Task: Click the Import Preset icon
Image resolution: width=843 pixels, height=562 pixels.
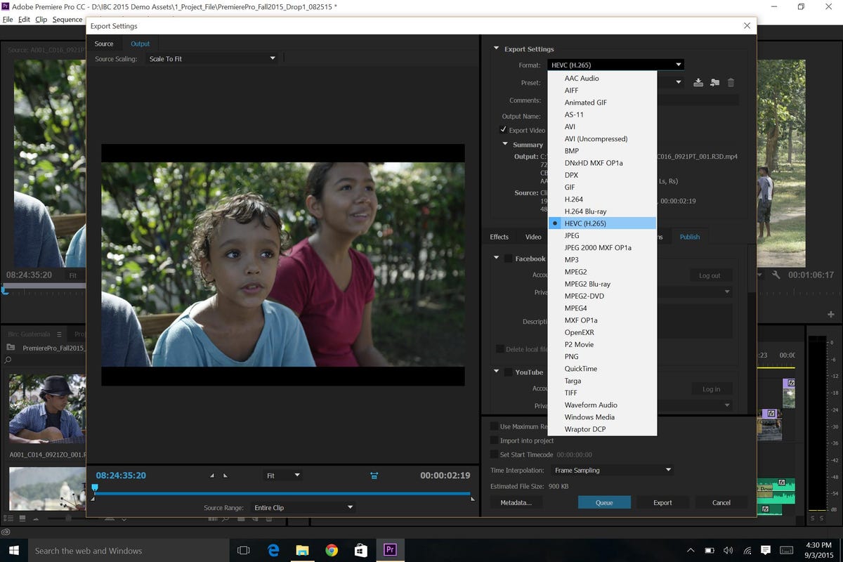Action: 714,82
